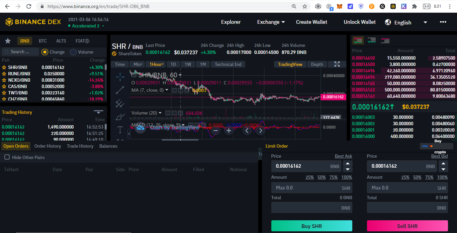Set price to Best Ask
The image size is (457, 233).
click(x=344, y=156)
